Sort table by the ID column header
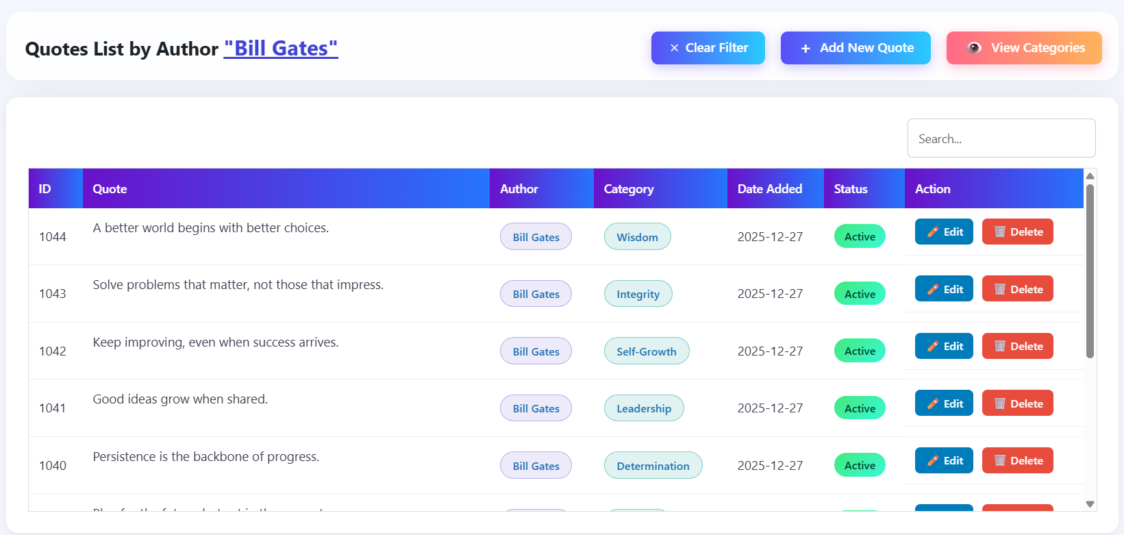The width and height of the screenshot is (1124, 535). pyautogui.click(x=45, y=189)
